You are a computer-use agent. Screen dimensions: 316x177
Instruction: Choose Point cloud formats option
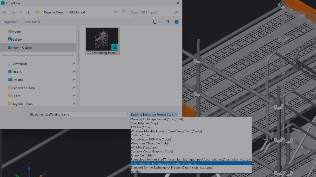point(191,159)
